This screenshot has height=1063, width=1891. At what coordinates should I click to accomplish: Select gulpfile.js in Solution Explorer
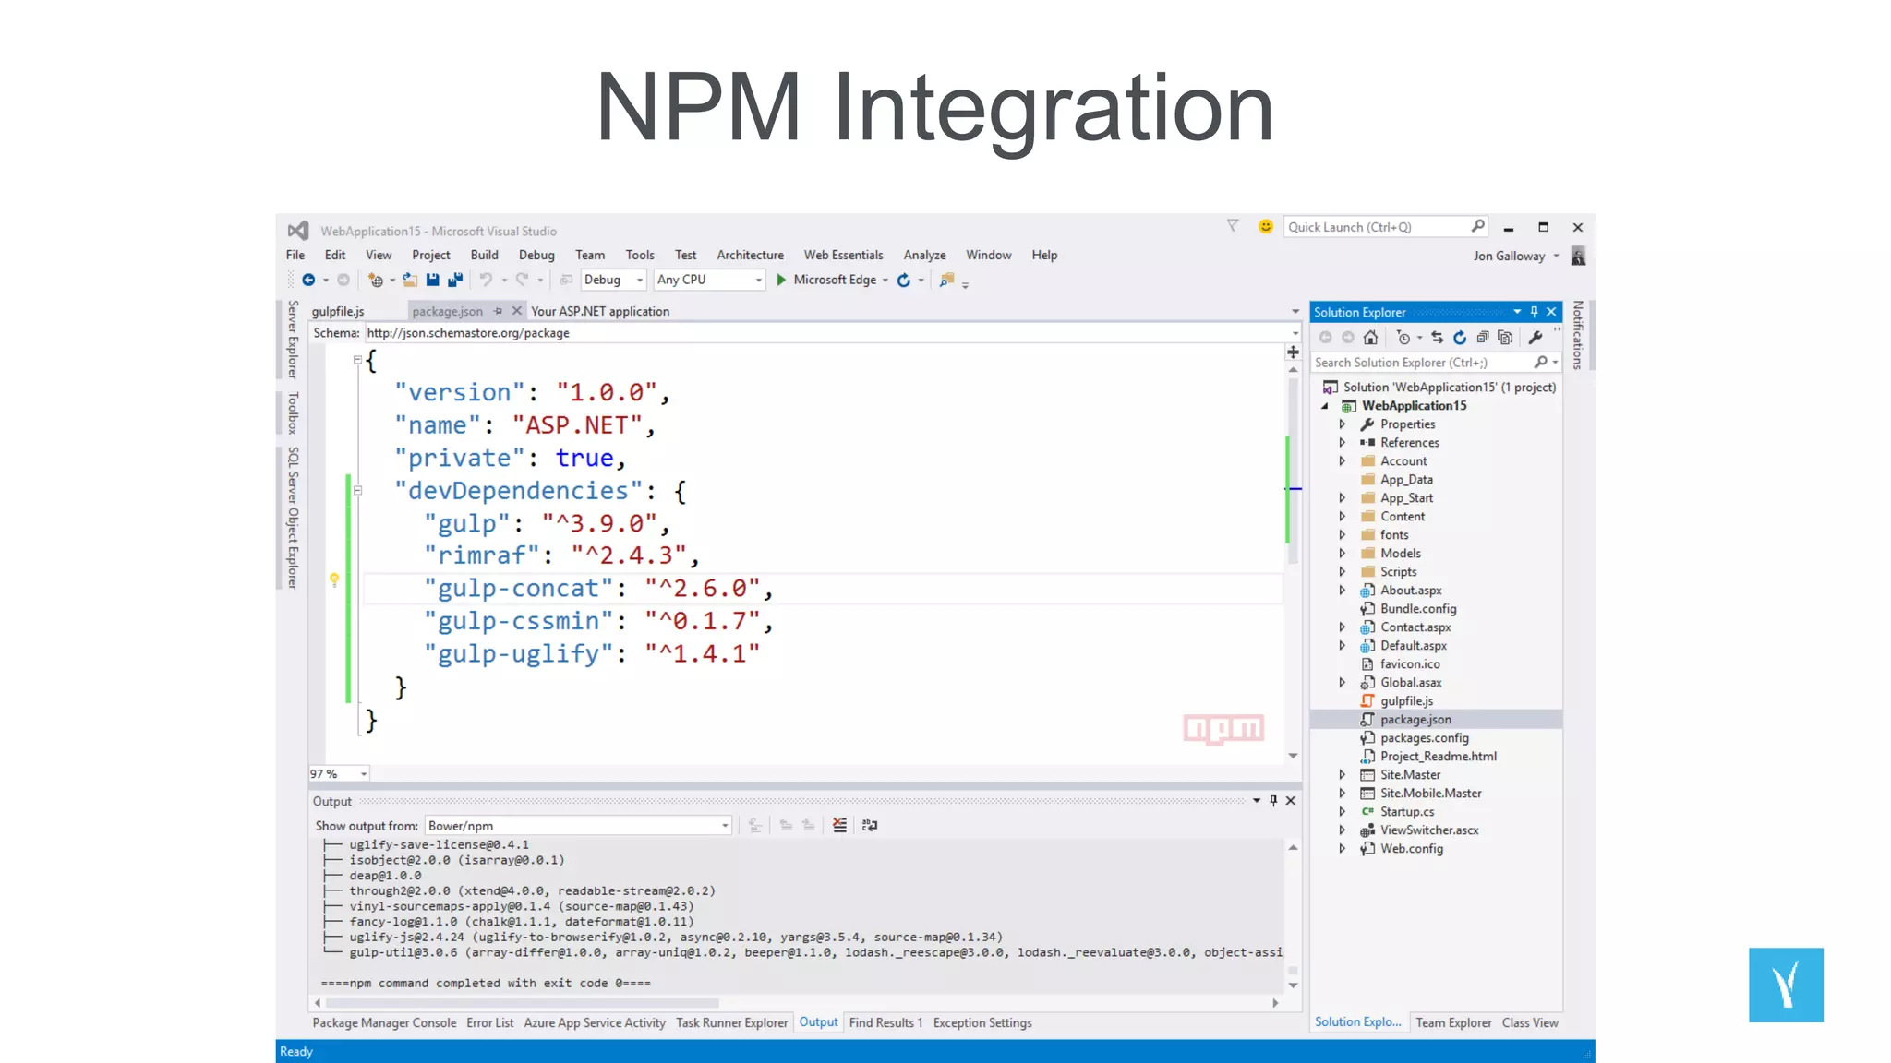pos(1406,701)
